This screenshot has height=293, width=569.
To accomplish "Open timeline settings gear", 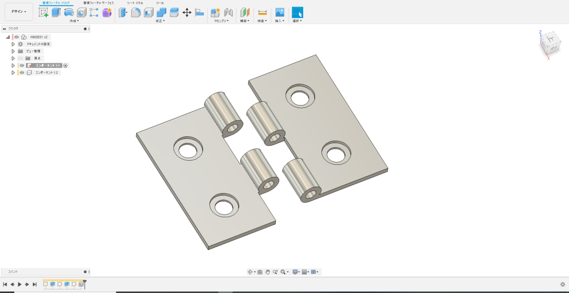I will pos(563,284).
